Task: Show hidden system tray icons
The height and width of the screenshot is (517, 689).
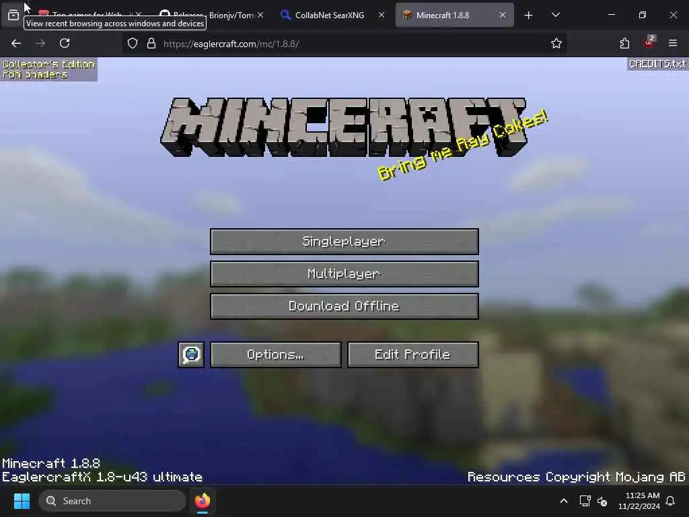Action: click(x=564, y=501)
